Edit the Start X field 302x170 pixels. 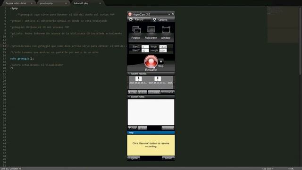(x=145, y=47)
